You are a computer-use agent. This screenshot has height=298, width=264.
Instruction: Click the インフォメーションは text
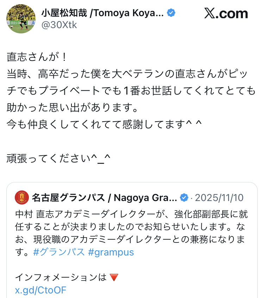61,278
